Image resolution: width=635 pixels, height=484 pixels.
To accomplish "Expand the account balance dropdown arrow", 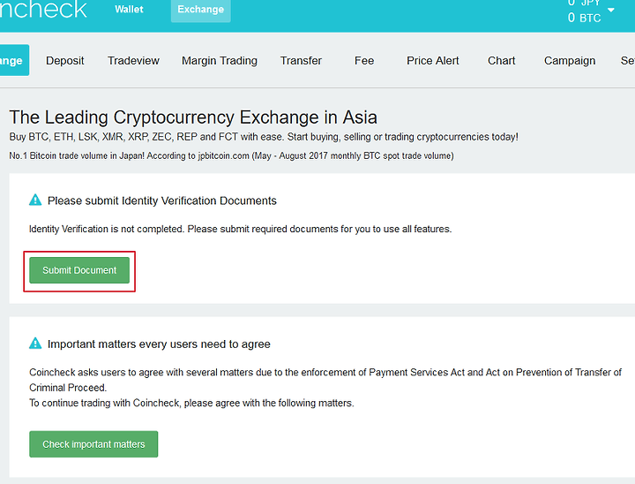I will coord(611,10).
